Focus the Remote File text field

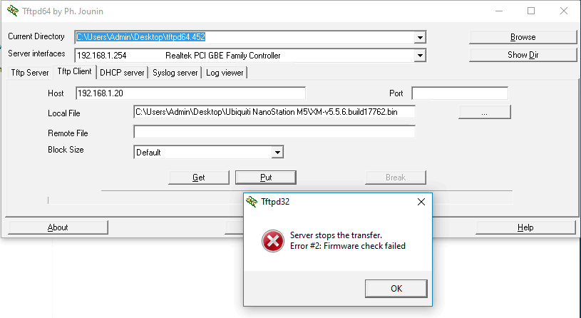click(274, 132)
